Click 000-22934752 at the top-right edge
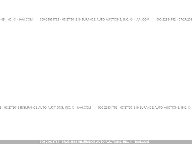The image size is (192, 144). click(x=166, y=19)
